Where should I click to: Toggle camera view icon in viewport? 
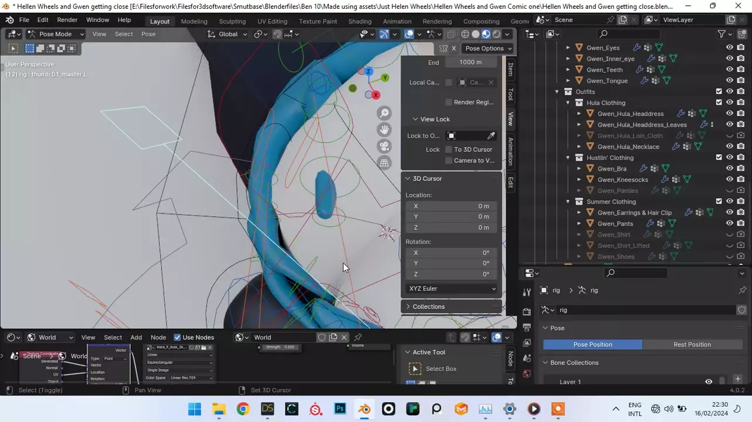point(384,147)
